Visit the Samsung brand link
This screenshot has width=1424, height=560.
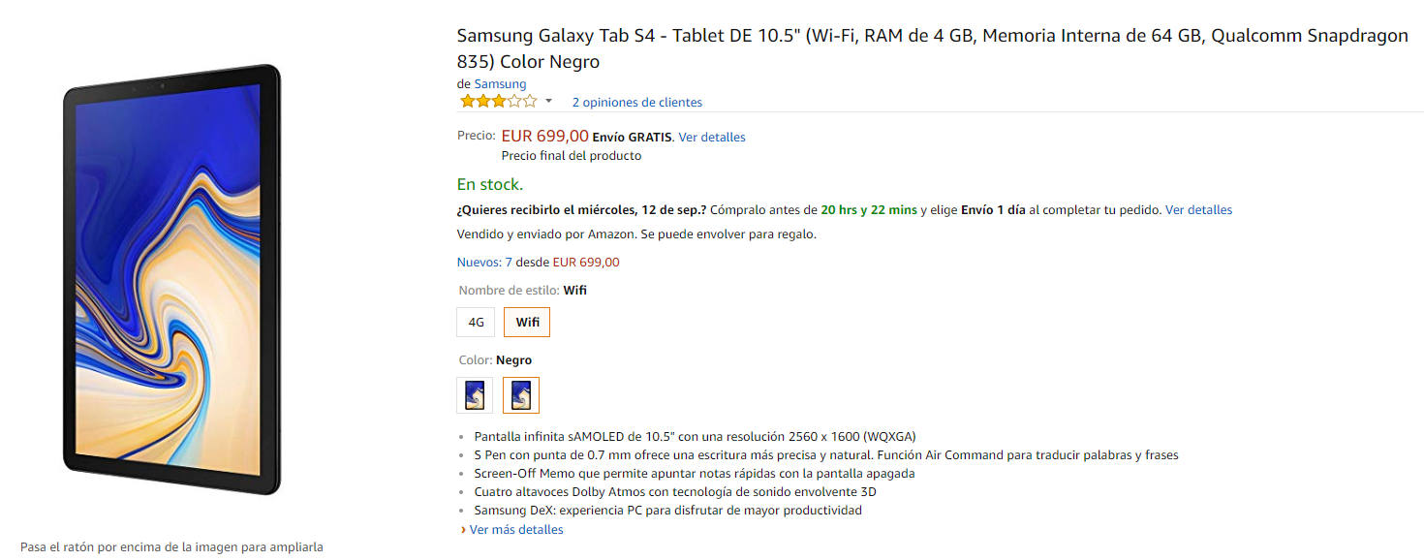(x=500, y=84)
